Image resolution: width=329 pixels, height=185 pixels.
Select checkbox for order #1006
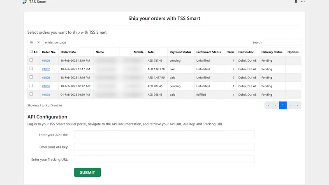tap(31, 77)
